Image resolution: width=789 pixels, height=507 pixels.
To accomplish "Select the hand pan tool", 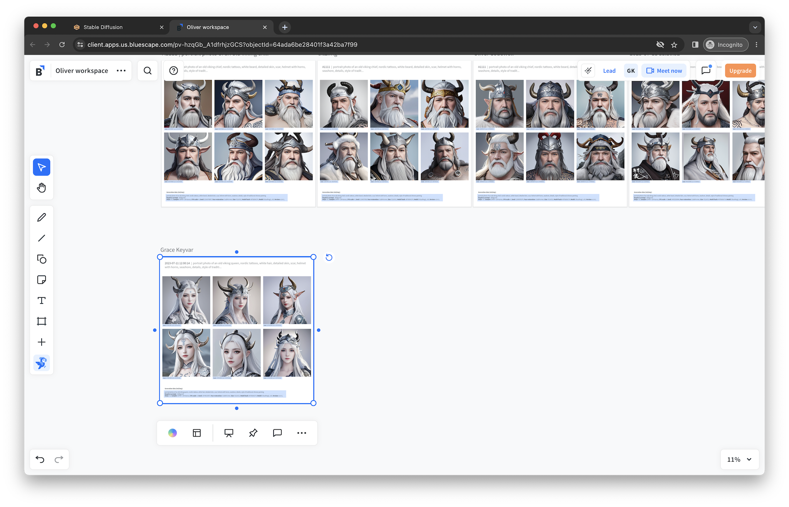I will coord(42,188).
